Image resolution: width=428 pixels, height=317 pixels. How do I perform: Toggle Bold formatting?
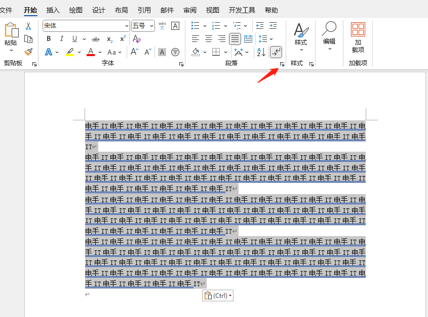click(48, 39)
